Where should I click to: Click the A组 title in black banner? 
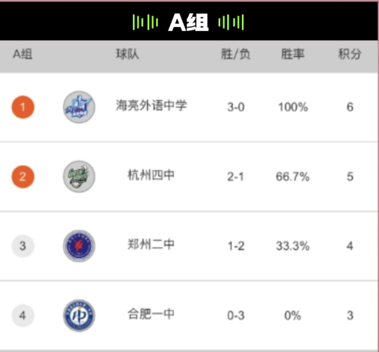188,22
